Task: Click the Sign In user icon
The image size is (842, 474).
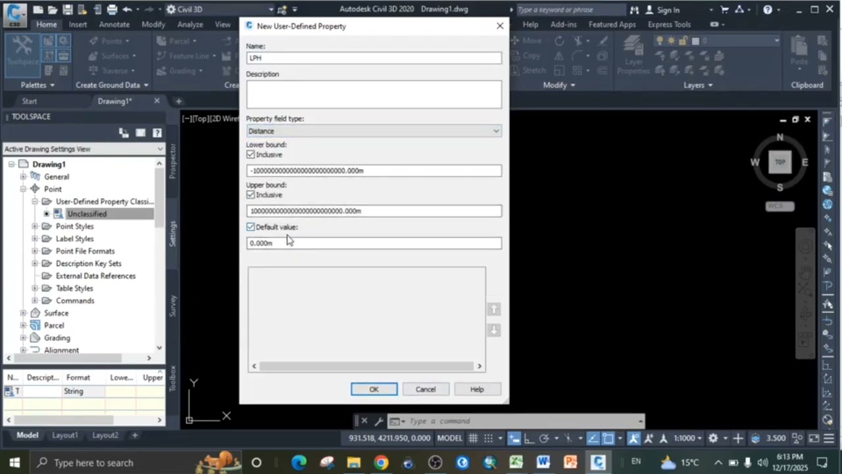Action: point(662,10)
